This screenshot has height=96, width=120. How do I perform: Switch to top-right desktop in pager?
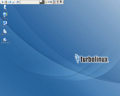click(x=43, y=1)
